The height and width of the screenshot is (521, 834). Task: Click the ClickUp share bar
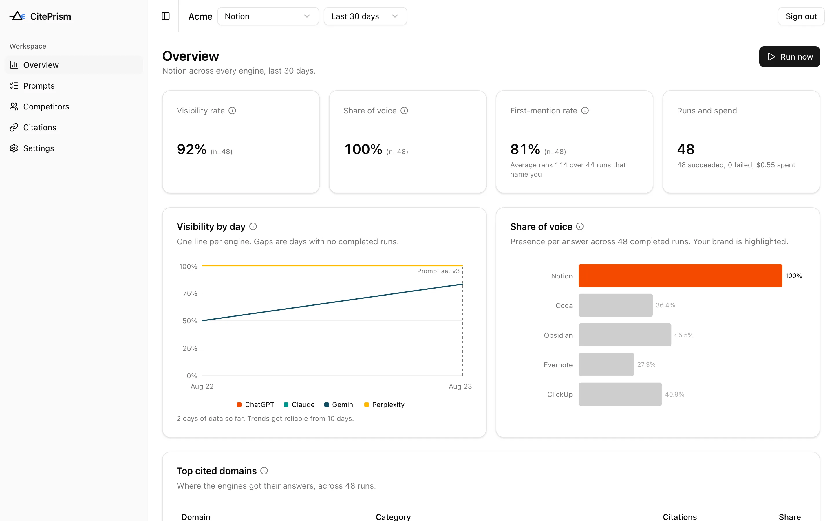coord(620,394)
